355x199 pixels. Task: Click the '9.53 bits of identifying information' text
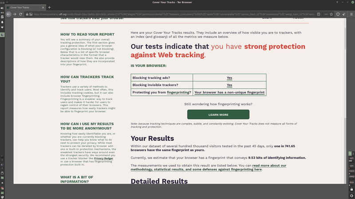[277, 158]
